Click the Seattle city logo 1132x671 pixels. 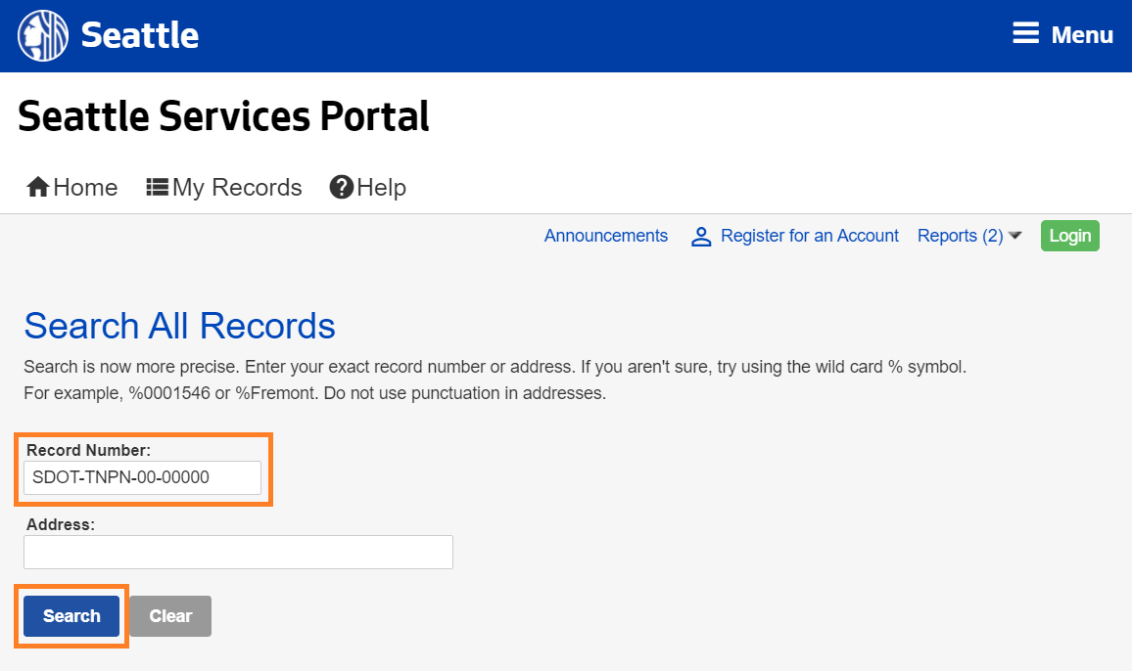41,34
